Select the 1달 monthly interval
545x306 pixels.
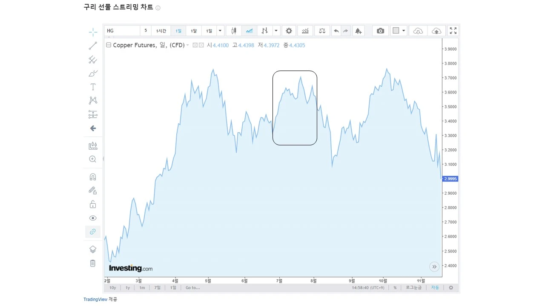194,31
